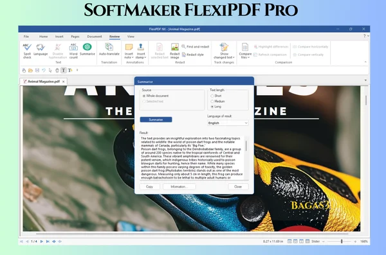This screenshot has height=255, width=386.
Task: Jump to the last page
Action: coord(48,242)
